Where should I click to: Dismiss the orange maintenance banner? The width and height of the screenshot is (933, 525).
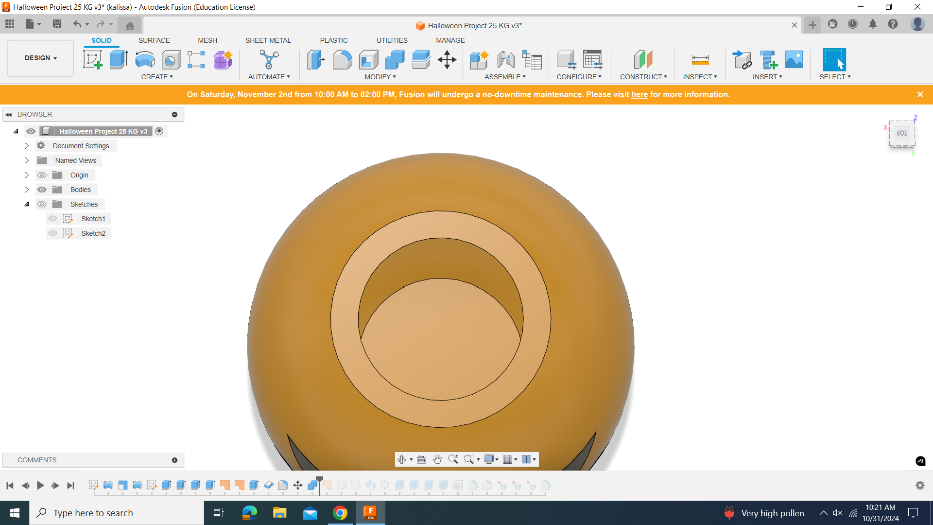click(920, 94)
